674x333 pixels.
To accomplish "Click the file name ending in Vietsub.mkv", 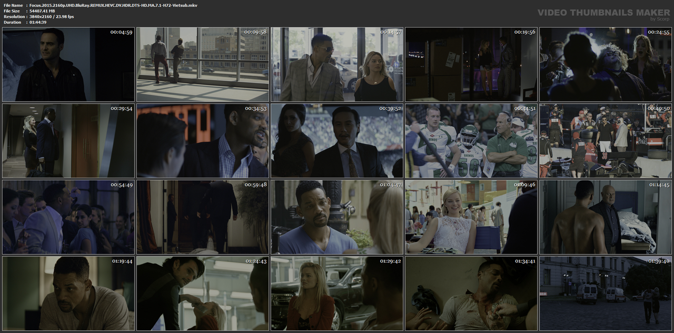I will pyautogui.click(x=113, y=5).
